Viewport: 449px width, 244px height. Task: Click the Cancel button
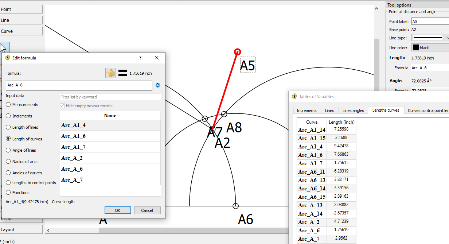[x=147, y=210]
